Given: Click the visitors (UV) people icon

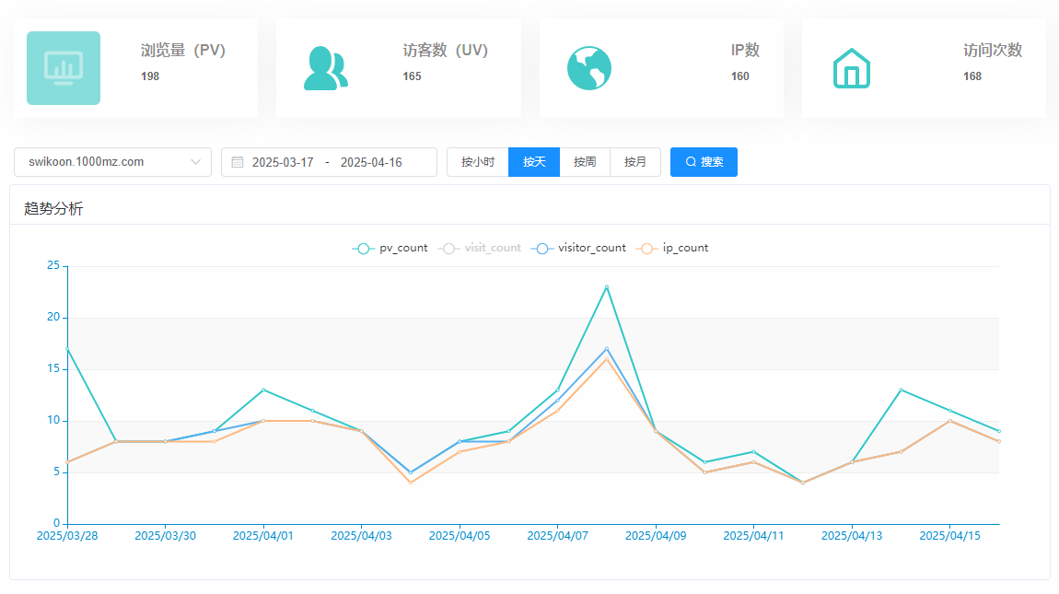Looking at the screenshot, I should (x=325, y=68).
